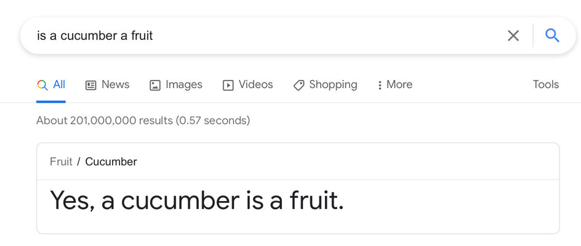
Task: Click the answer text about cucumber
Action: click(x=197, y=200)
